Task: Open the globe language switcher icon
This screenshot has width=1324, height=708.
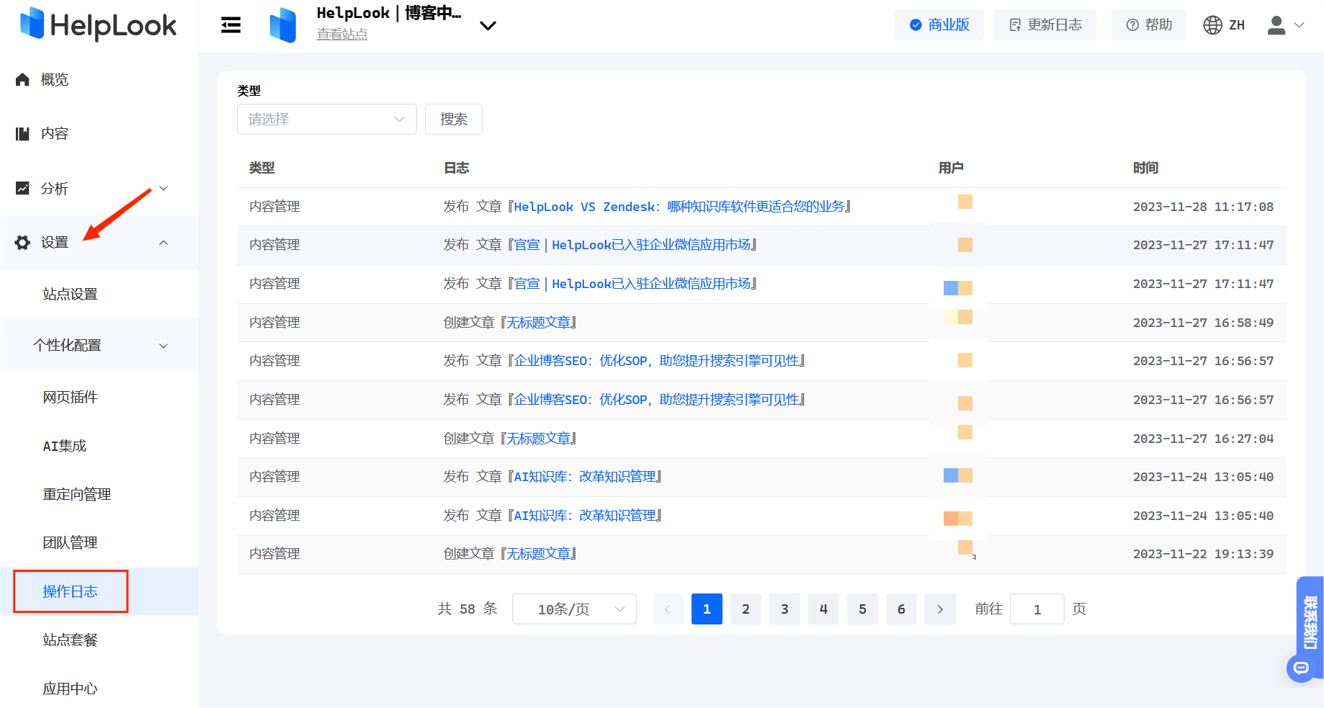Action: (x=1212, y=25)
